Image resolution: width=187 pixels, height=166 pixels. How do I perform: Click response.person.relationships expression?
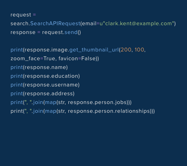[x=109, y=111]
